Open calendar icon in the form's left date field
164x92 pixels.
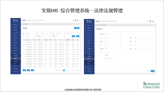[x=120, y=49]
